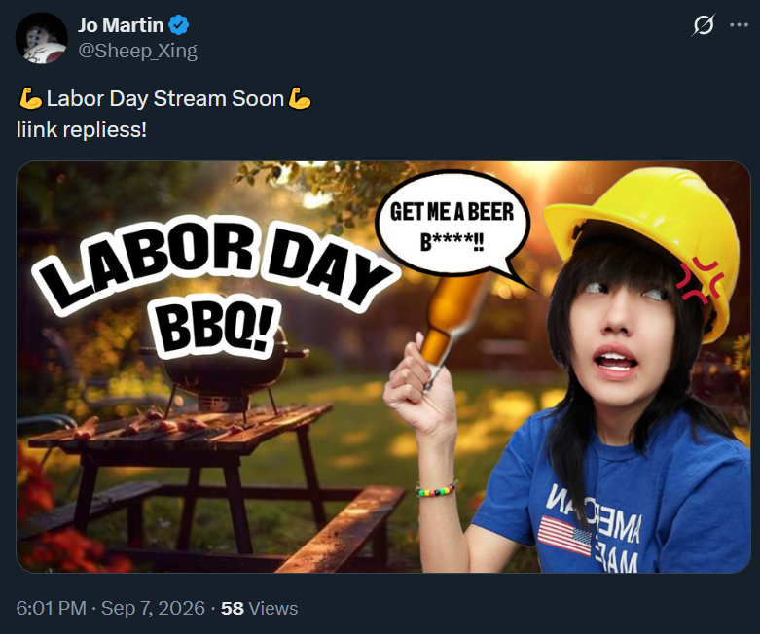This screenshot has height=634, width=760.
Task: Click the blue verified badge
Action: click(179, 25)
